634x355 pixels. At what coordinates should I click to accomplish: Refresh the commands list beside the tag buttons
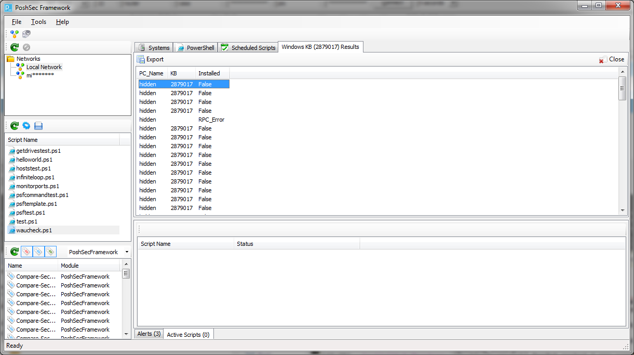click(15, 252)
